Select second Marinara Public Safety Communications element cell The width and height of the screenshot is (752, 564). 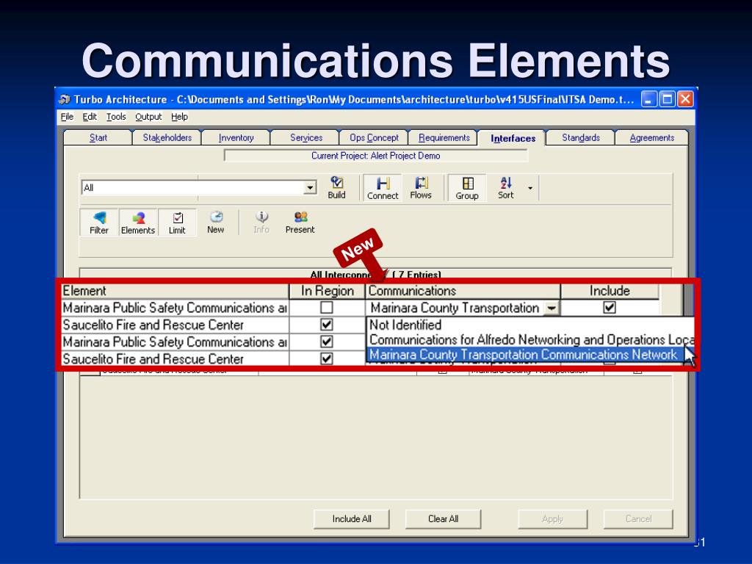pyautogui.click(x=175, y=341)
